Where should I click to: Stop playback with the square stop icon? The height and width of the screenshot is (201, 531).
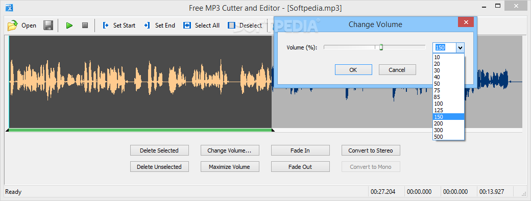pos(85,26)
